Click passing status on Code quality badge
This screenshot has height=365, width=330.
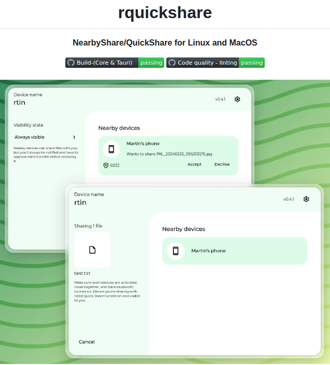(252, 63)
